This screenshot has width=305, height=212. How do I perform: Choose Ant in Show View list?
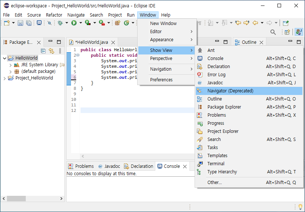click(x=249, y=50)
